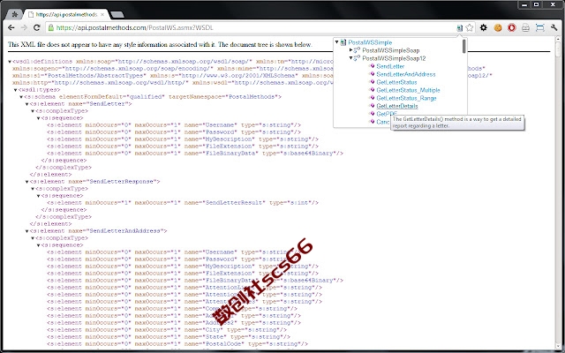
Task: Open the SendLetter method link
Action: [x=390, y=66]
